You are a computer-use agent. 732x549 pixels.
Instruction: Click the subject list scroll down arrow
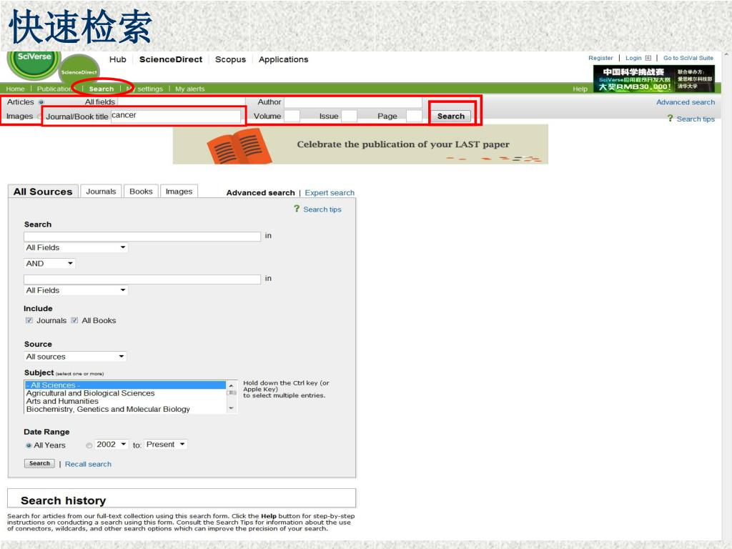coord(232,408)
